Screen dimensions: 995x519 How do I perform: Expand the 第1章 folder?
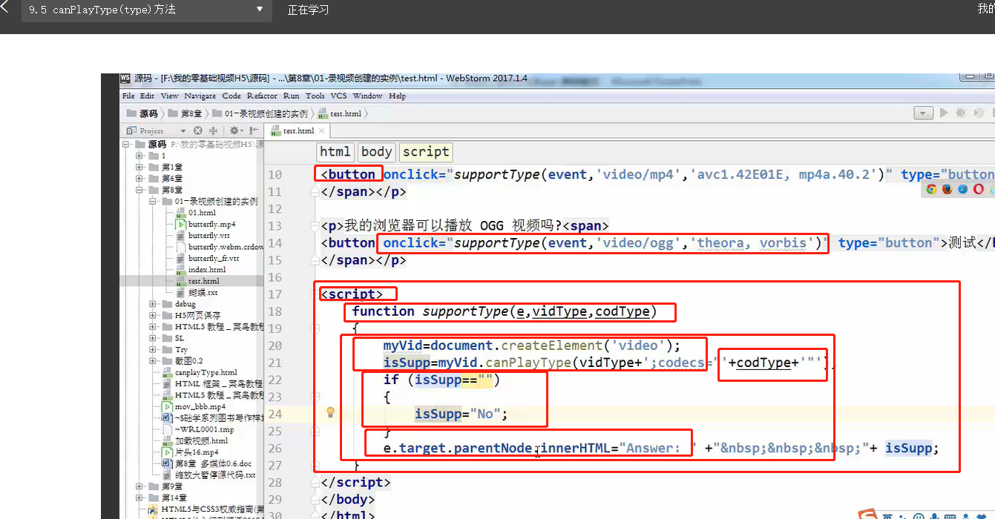coord(139,168)
